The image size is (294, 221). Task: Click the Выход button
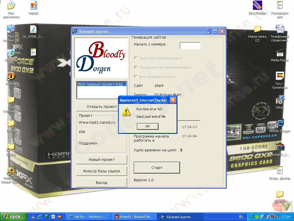[102, 182]
